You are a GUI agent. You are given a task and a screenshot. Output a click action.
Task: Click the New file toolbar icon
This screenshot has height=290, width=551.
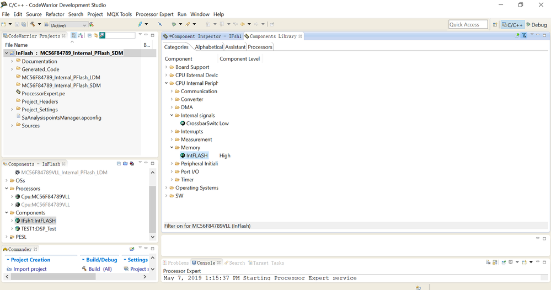coord(3,24)
